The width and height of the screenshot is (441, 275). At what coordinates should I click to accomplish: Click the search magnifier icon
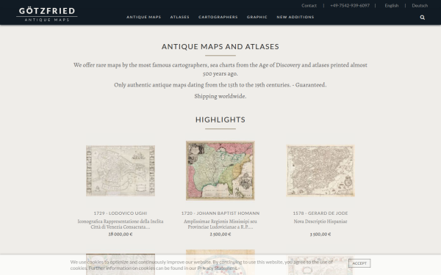click(x=422, y=18)
